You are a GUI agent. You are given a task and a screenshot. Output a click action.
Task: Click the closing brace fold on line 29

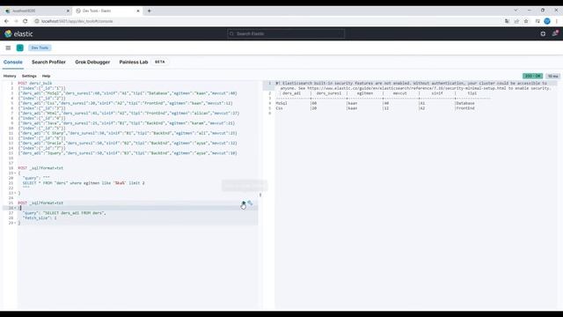tap(15, 223)
